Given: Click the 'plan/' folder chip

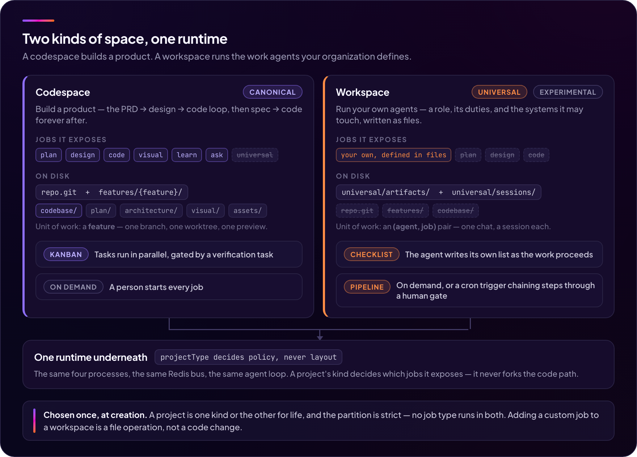Looking at the screenshot, I should (101, 210).
